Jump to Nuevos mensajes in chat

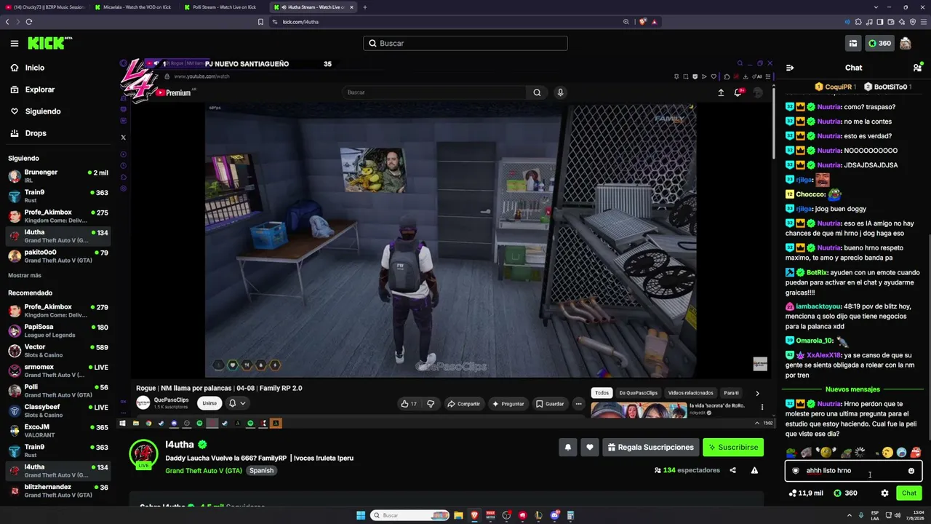pos(852,389)
